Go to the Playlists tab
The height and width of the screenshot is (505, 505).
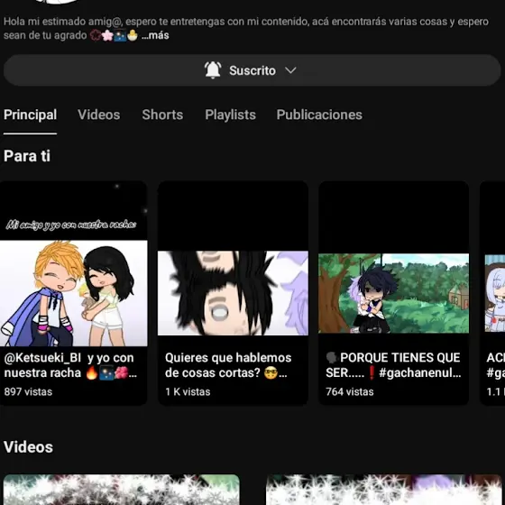pyautogui.click(x=231, y=115)
